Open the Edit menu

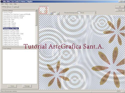coord(2,4)
